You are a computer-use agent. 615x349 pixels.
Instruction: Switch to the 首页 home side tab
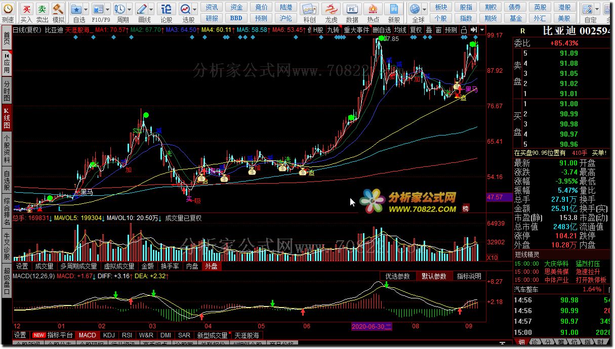coord(7,38)
